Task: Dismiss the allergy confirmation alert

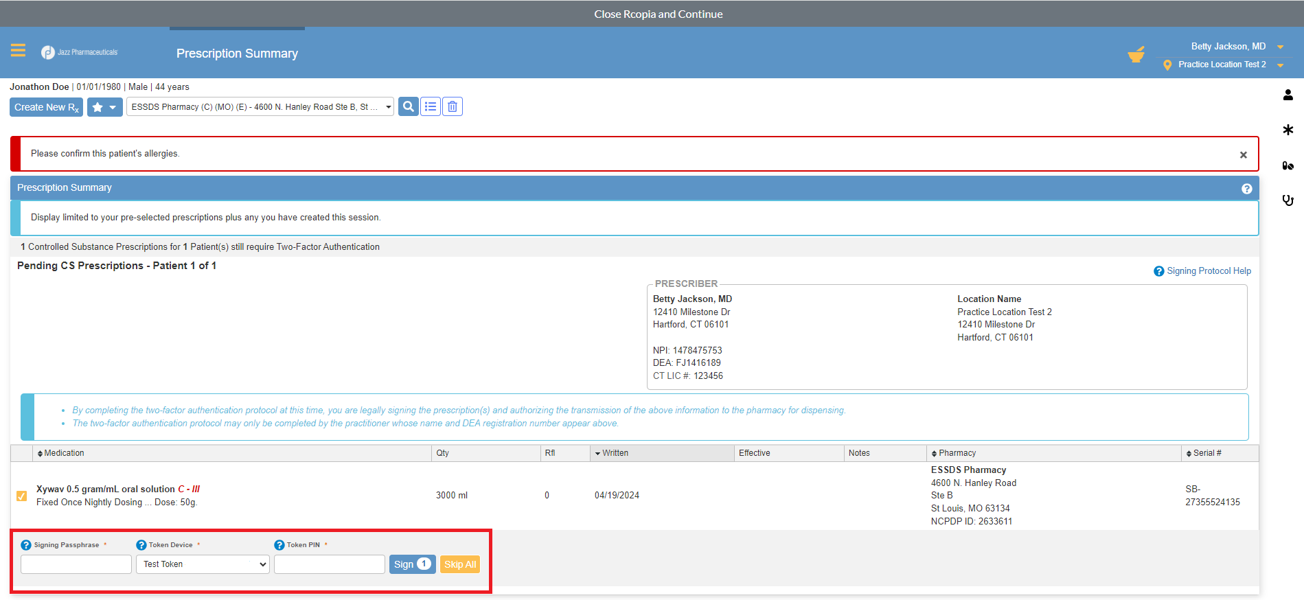Action: pos(1244,155)
